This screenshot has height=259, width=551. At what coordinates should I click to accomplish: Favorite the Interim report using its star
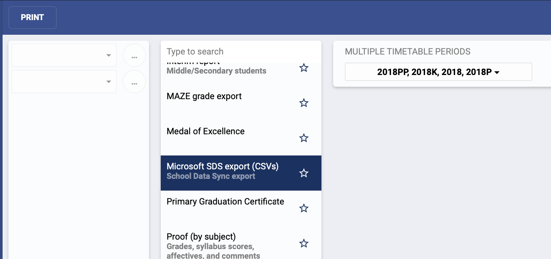[x=304, y=68]
